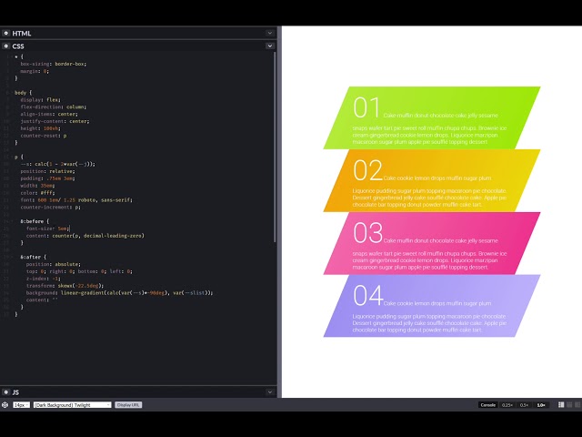This screenshot has width=582, height=437.
Task: Click the CSS editor vertical scrollbar
Action: pos(275,147)
